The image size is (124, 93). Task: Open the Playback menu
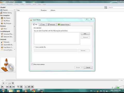click(x=10, y=4)
